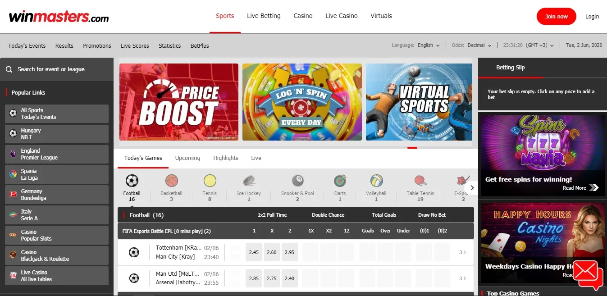Select the Snooker & Pool icon
Viewport: 607px width, 296px height.
[x=297, y=181]
